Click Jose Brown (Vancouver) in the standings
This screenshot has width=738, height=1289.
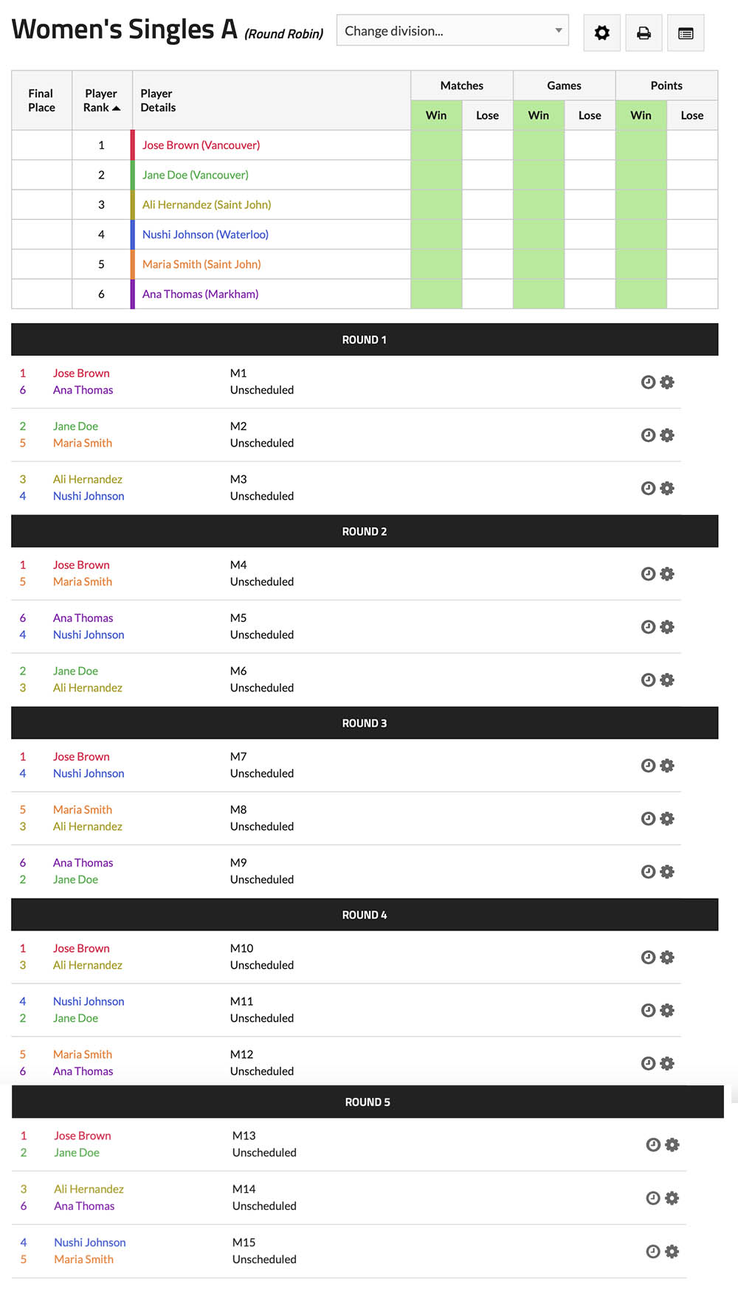(201, 145)
